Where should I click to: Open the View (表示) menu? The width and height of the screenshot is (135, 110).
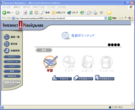(x=27, y=7)
